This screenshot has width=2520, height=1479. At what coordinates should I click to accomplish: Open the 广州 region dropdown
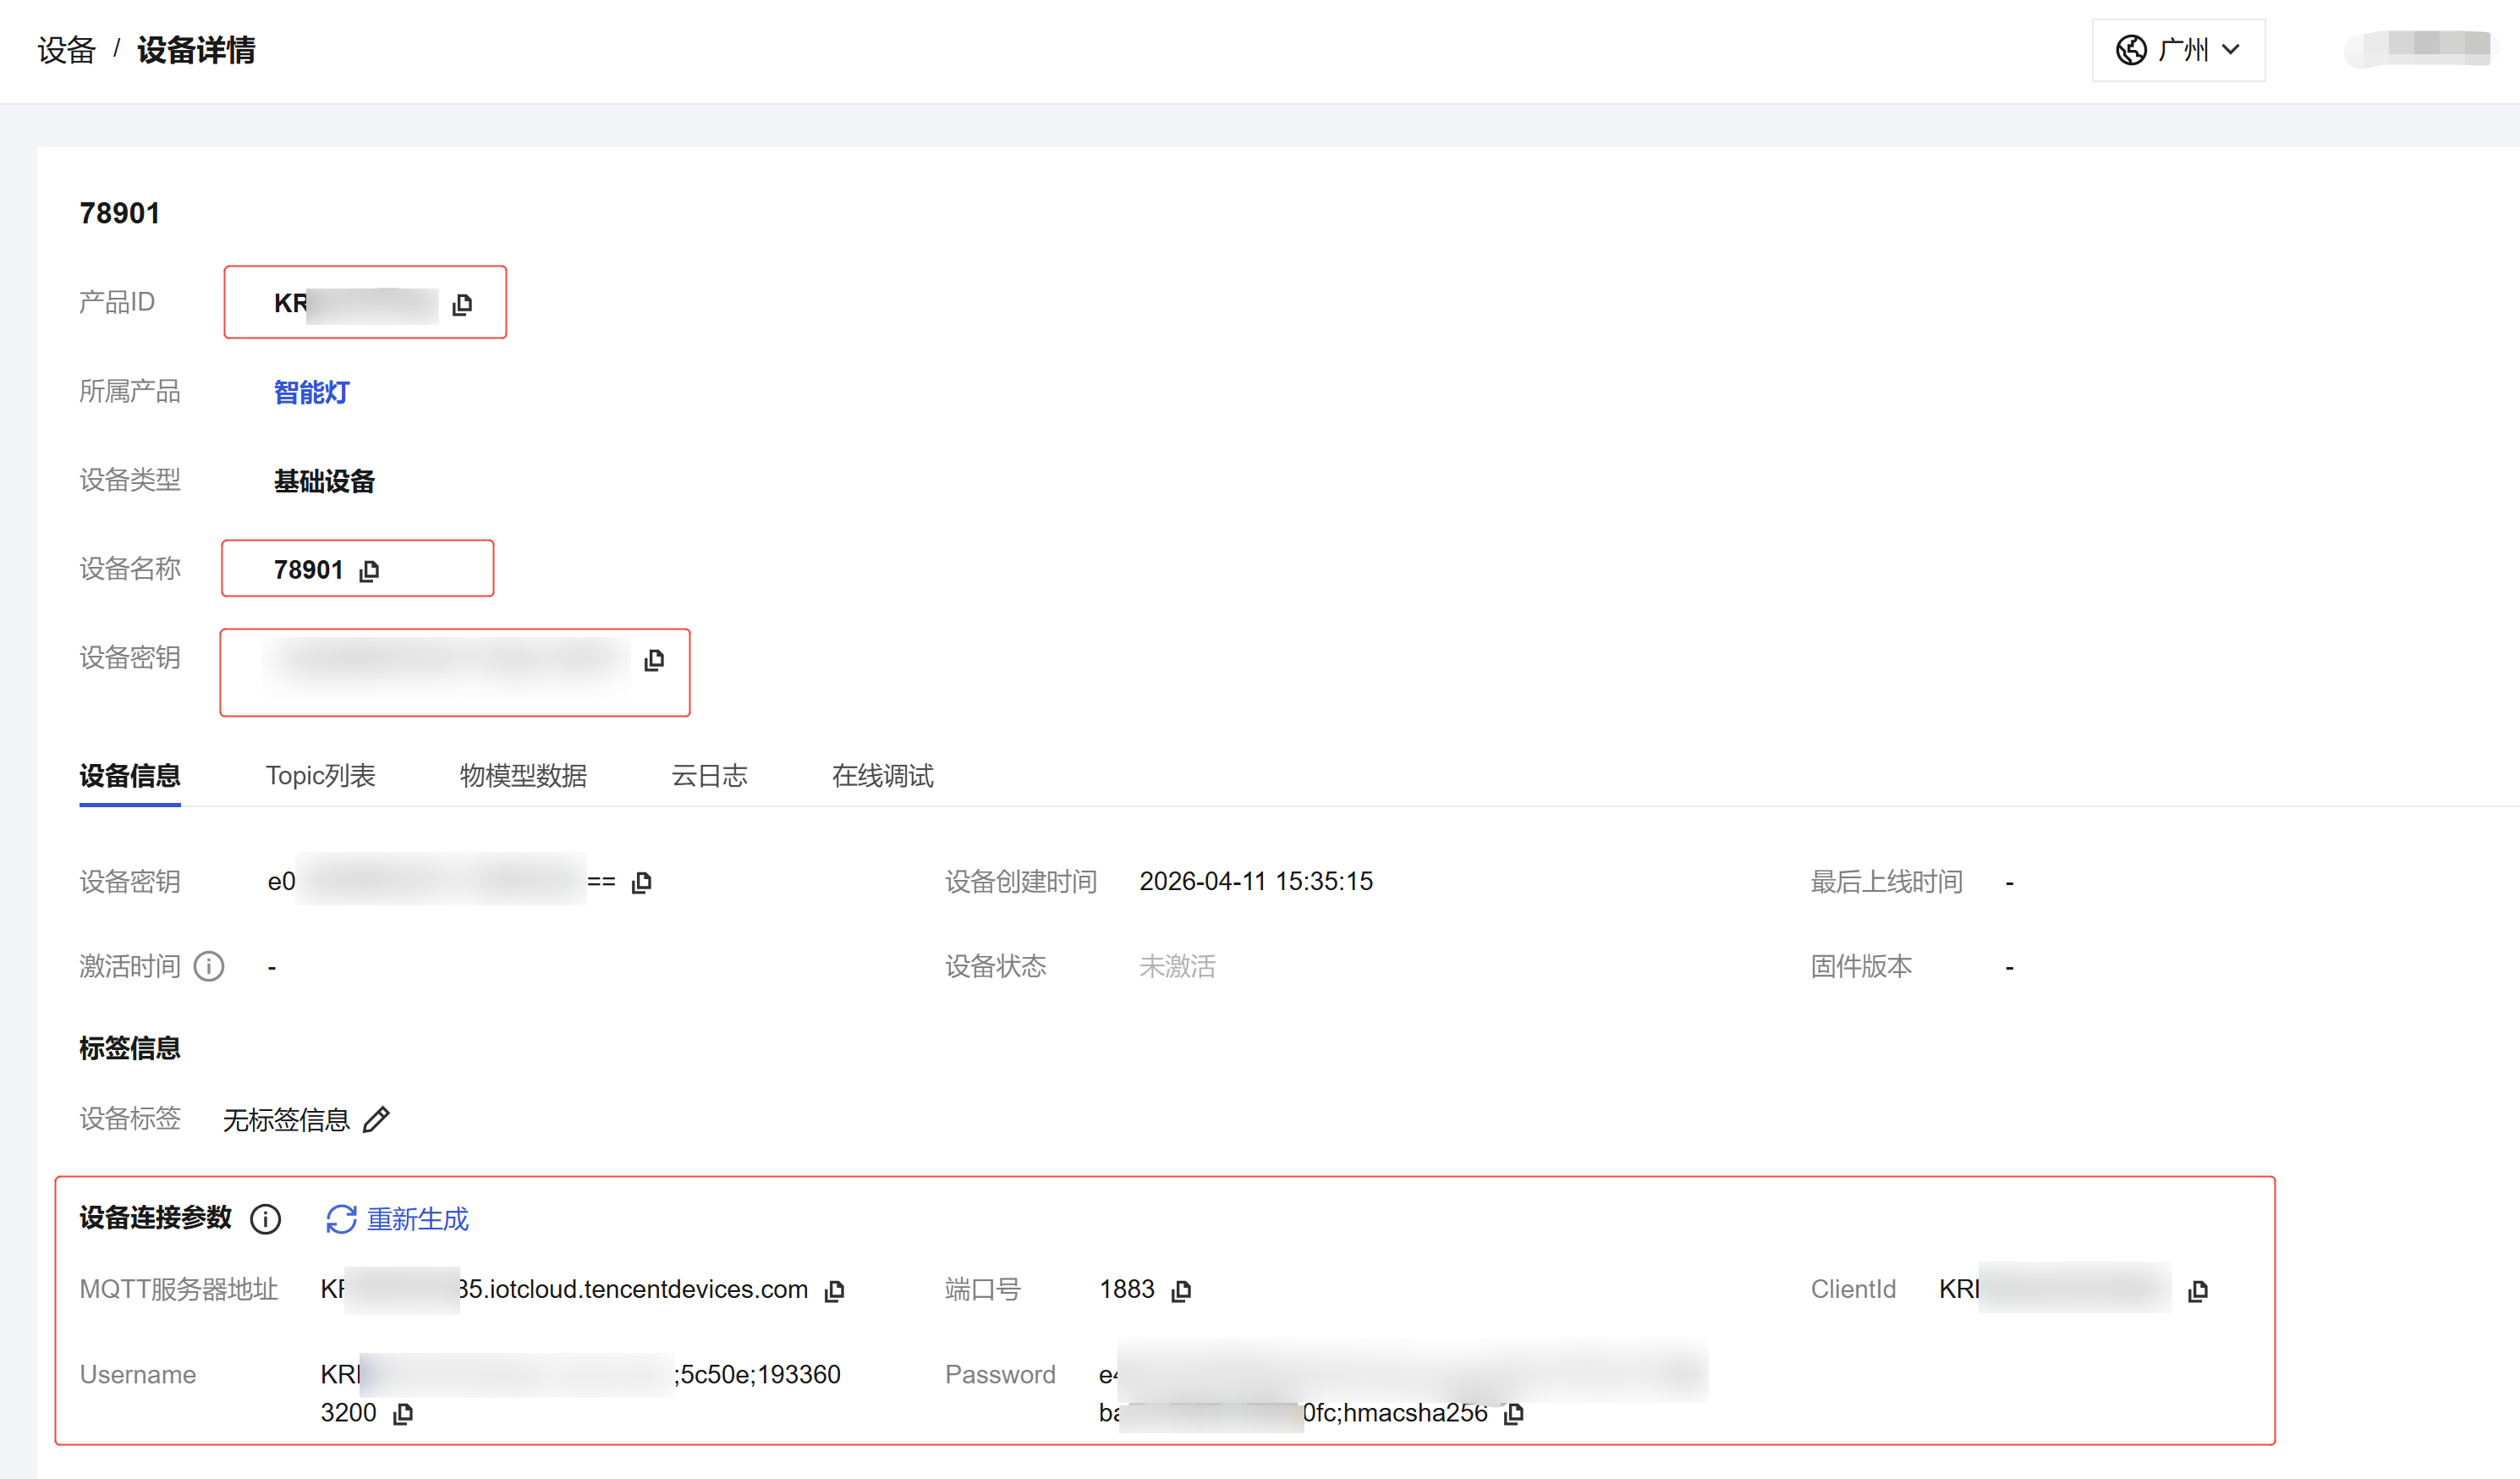tap(2178, 50)
